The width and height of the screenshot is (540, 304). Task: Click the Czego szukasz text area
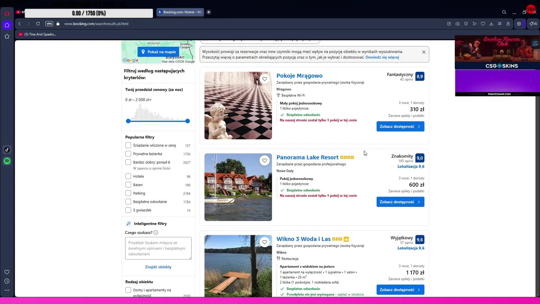tap(158, 248)
